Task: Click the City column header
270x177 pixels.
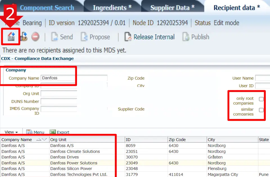Action: click(x=232, y=139)
